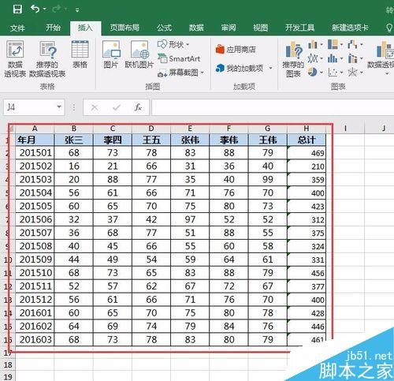Image resolution: width=394 pixels, height=381 pixels.
Task: Select the total cell 469
Action: click(x=307, y=153)
